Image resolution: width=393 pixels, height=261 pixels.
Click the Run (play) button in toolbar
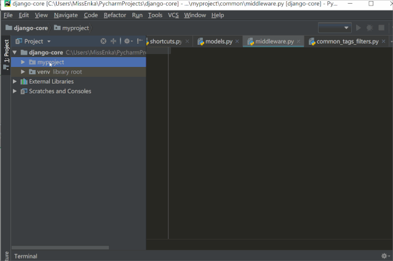click(358, 28)
